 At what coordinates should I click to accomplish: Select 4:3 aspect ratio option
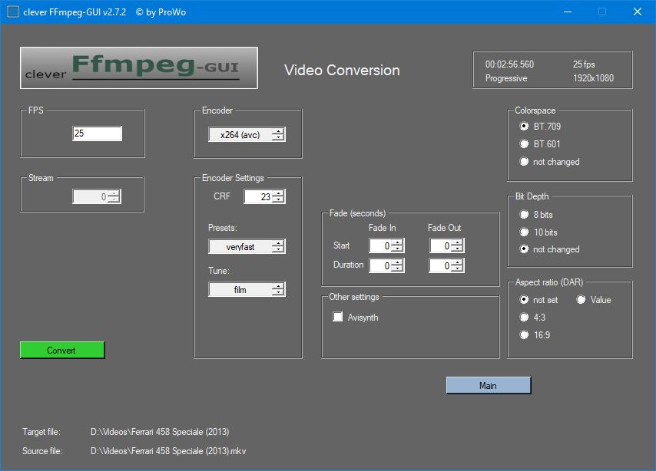[x=525, y=317]
